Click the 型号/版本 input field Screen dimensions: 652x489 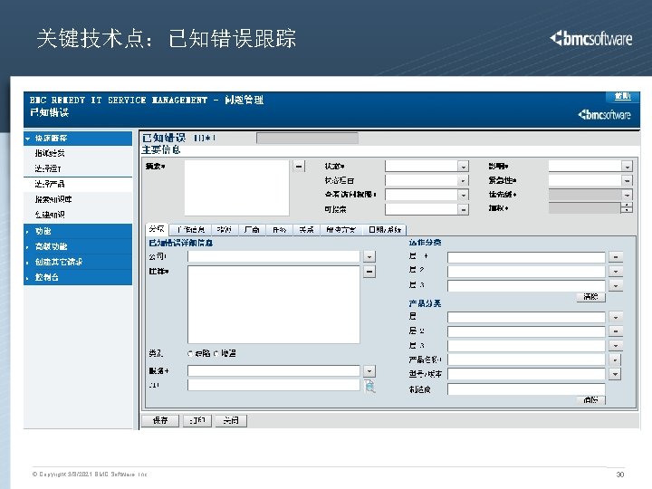526,374
